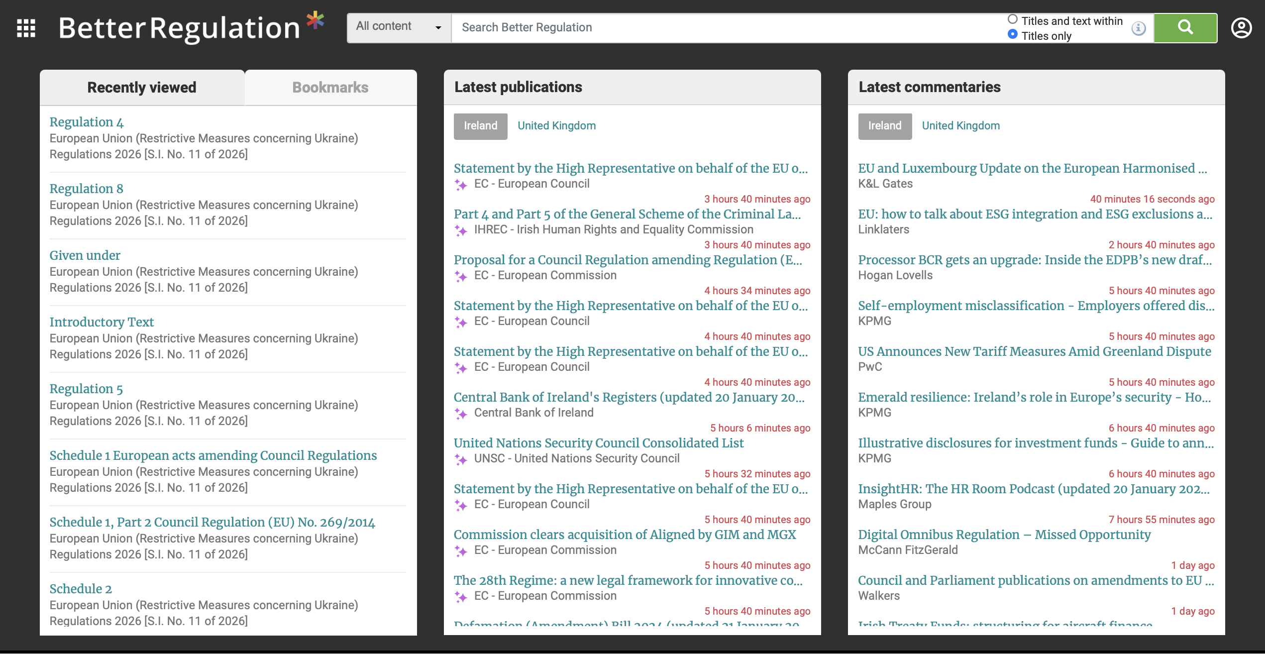Click the Ireland filter in Latest publications
The width and height of the screenshot is (1265, 654).
pos(480,126)
